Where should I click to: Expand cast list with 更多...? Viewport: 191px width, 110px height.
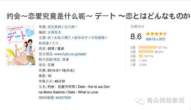pyautogui.click(x=57, y=43)
